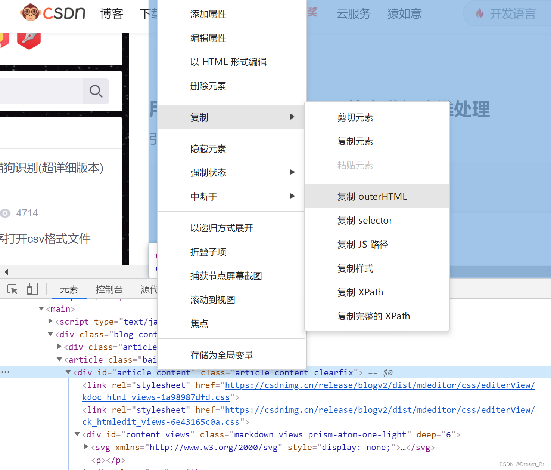Open the 狗识别(超详细版本) article link
The image size is (551, 470).
(52, 168)
